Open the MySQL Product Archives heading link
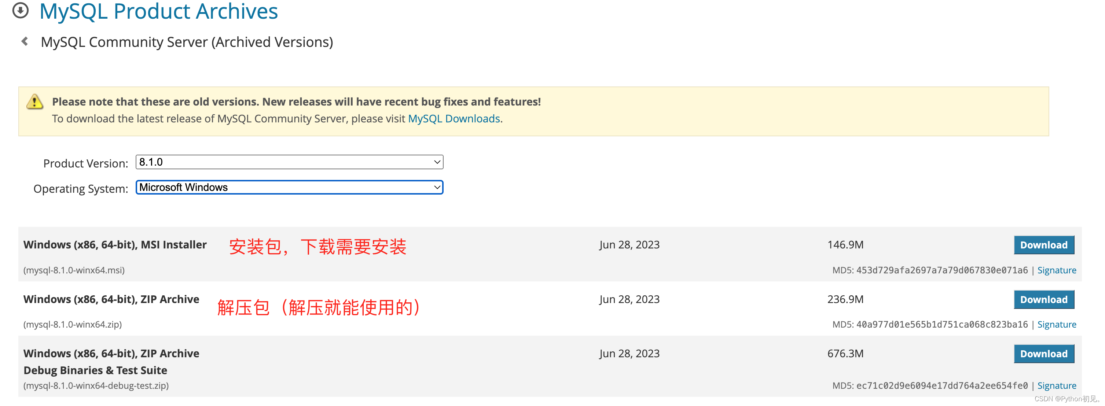 [158, 12]
